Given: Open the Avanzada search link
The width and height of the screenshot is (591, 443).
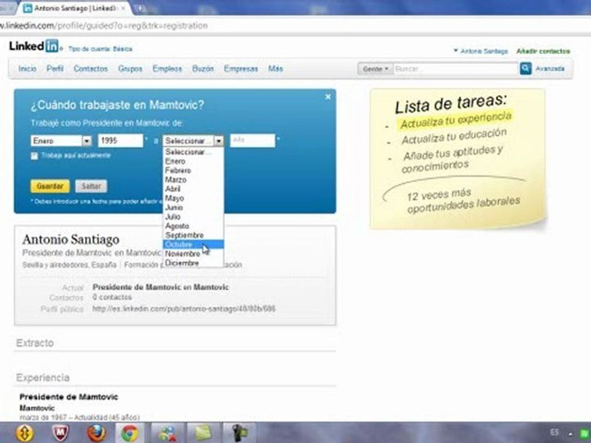Looking at the screenshot, I should pos(550,69).
